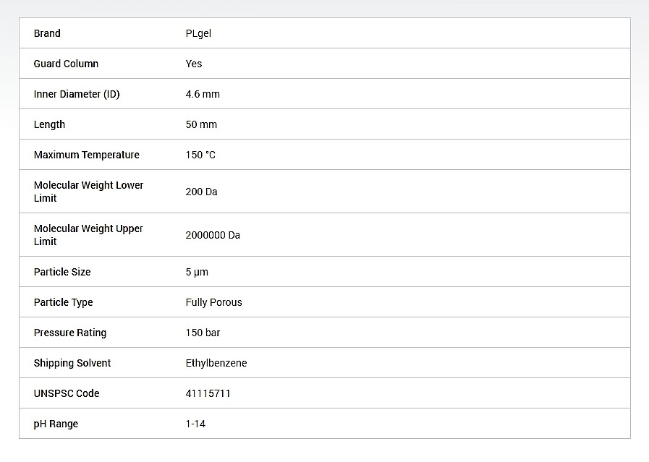Click the 5 µm particle size value
The width and height of the screenshot is (649, 462).
pos(197,272)
